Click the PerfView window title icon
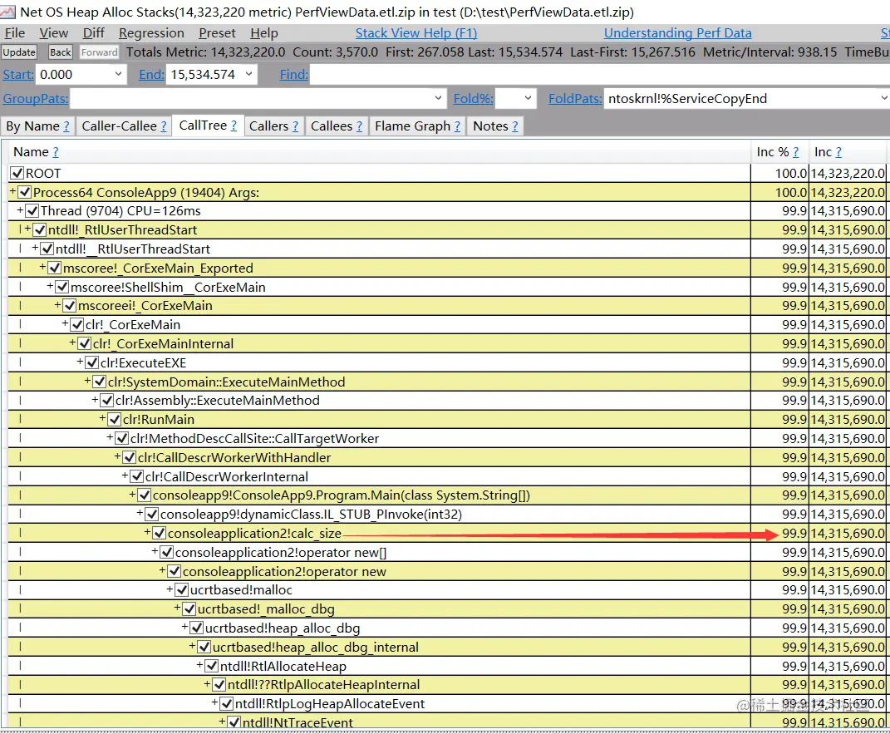 [x=8, y=12]
